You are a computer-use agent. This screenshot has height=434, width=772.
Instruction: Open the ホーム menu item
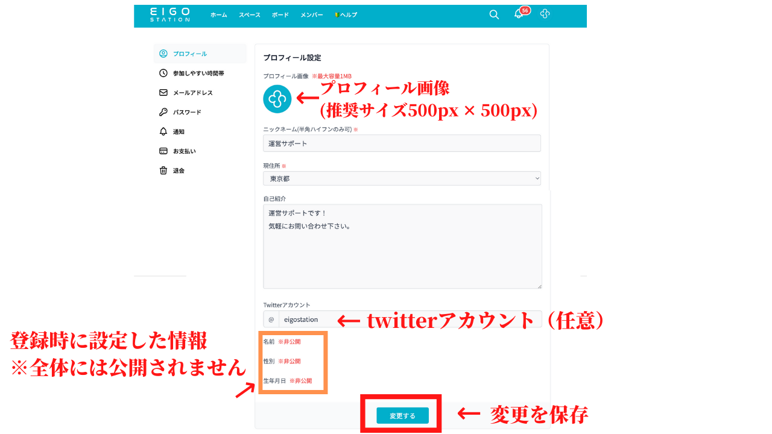218,15
